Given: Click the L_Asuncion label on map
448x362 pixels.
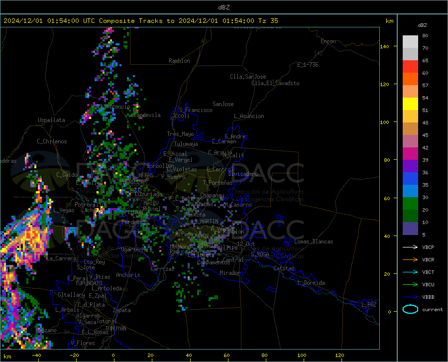Looking at the screenshot, I should coord(249,116).
